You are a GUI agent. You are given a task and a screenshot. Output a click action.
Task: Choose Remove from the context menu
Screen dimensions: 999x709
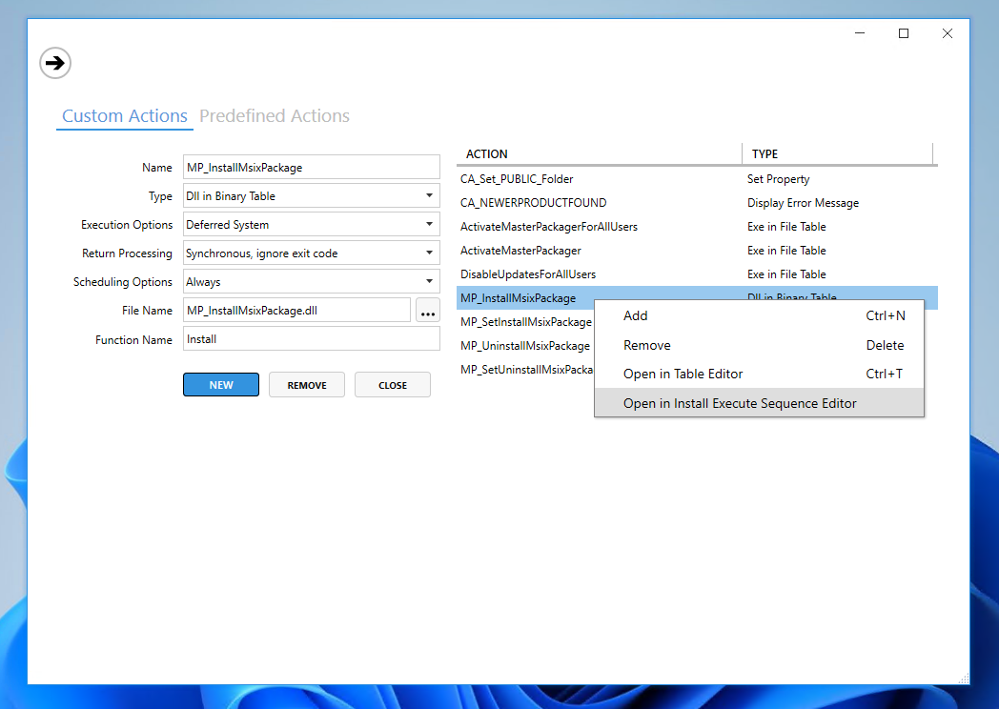pos(759,345)
